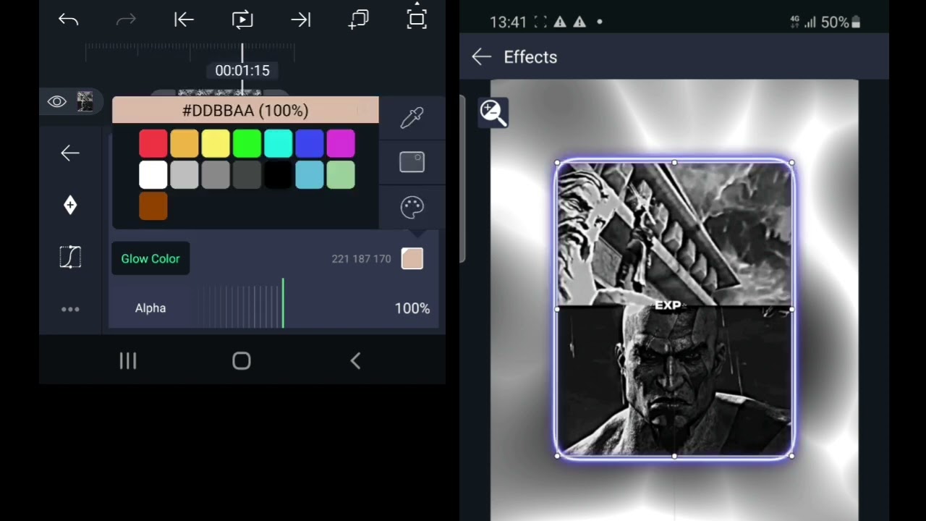Select the layer thumbnail beside eye

[x=85, y=101]
